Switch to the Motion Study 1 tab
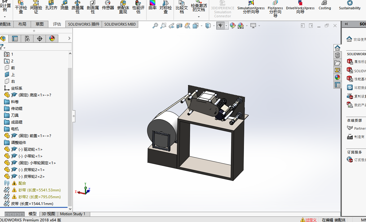This screenshot has height=222, width=366. coord(73,214)
